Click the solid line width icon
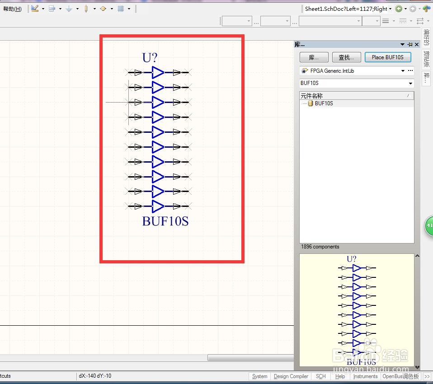 [x=386, y=21]
